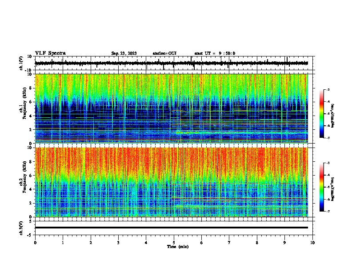Image resolution: width=352 pixels, height=272 pixels.
Task: Click the "-5" tick of ch.3(V) axis
Action: pyautogui.click(x=30, y=235)
